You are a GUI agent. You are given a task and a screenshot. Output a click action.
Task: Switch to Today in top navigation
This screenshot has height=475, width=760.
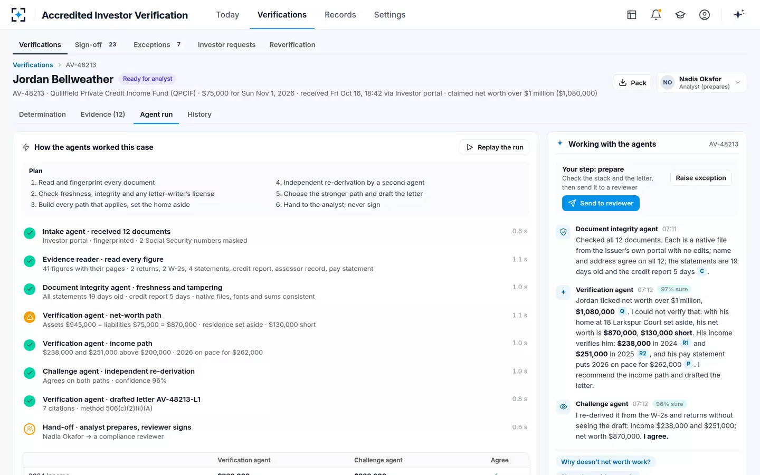(x=227, y=15)
